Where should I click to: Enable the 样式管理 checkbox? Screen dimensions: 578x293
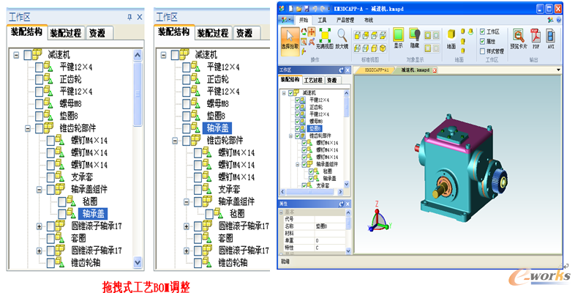[481, 51]
